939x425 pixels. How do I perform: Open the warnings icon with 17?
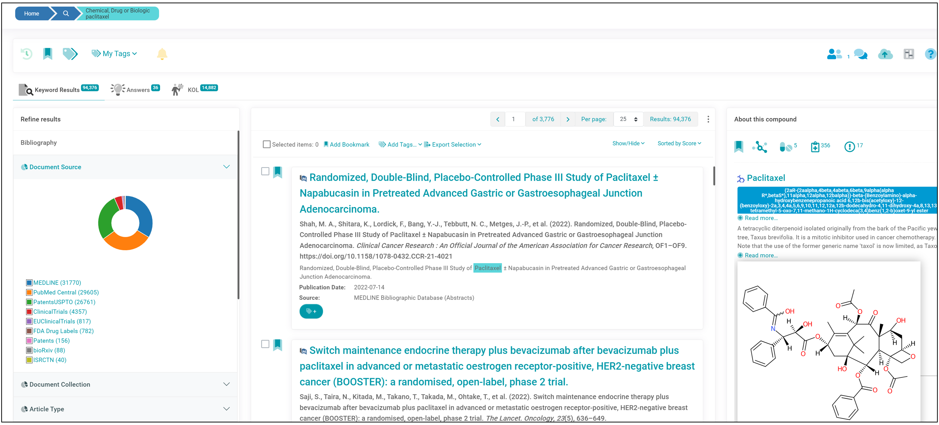(853, 146)
